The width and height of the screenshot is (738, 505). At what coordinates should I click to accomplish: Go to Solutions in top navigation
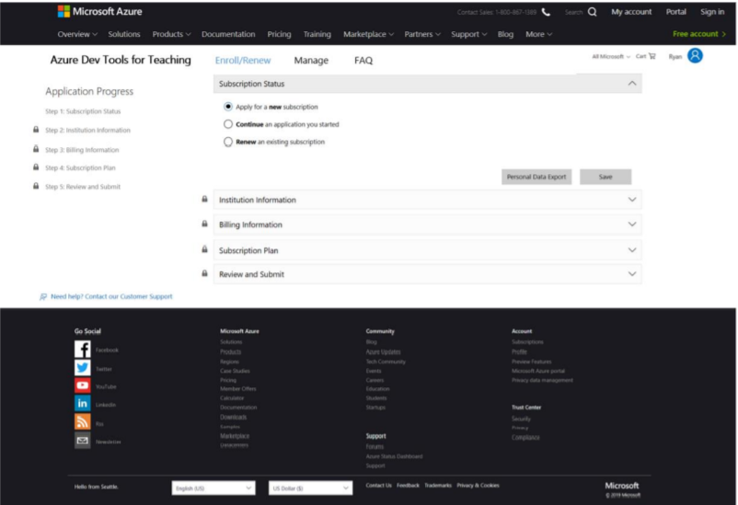tap(124, 34)
